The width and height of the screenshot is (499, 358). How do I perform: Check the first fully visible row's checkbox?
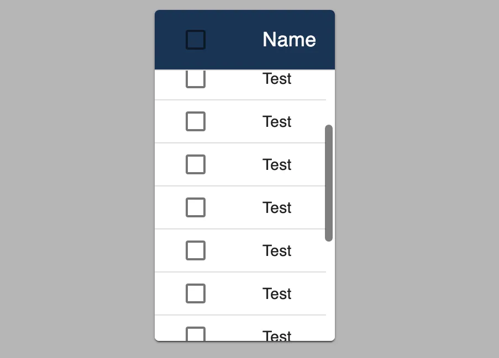tap(196, 121)
